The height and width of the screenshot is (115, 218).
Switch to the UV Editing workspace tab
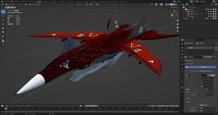(61, 2)
